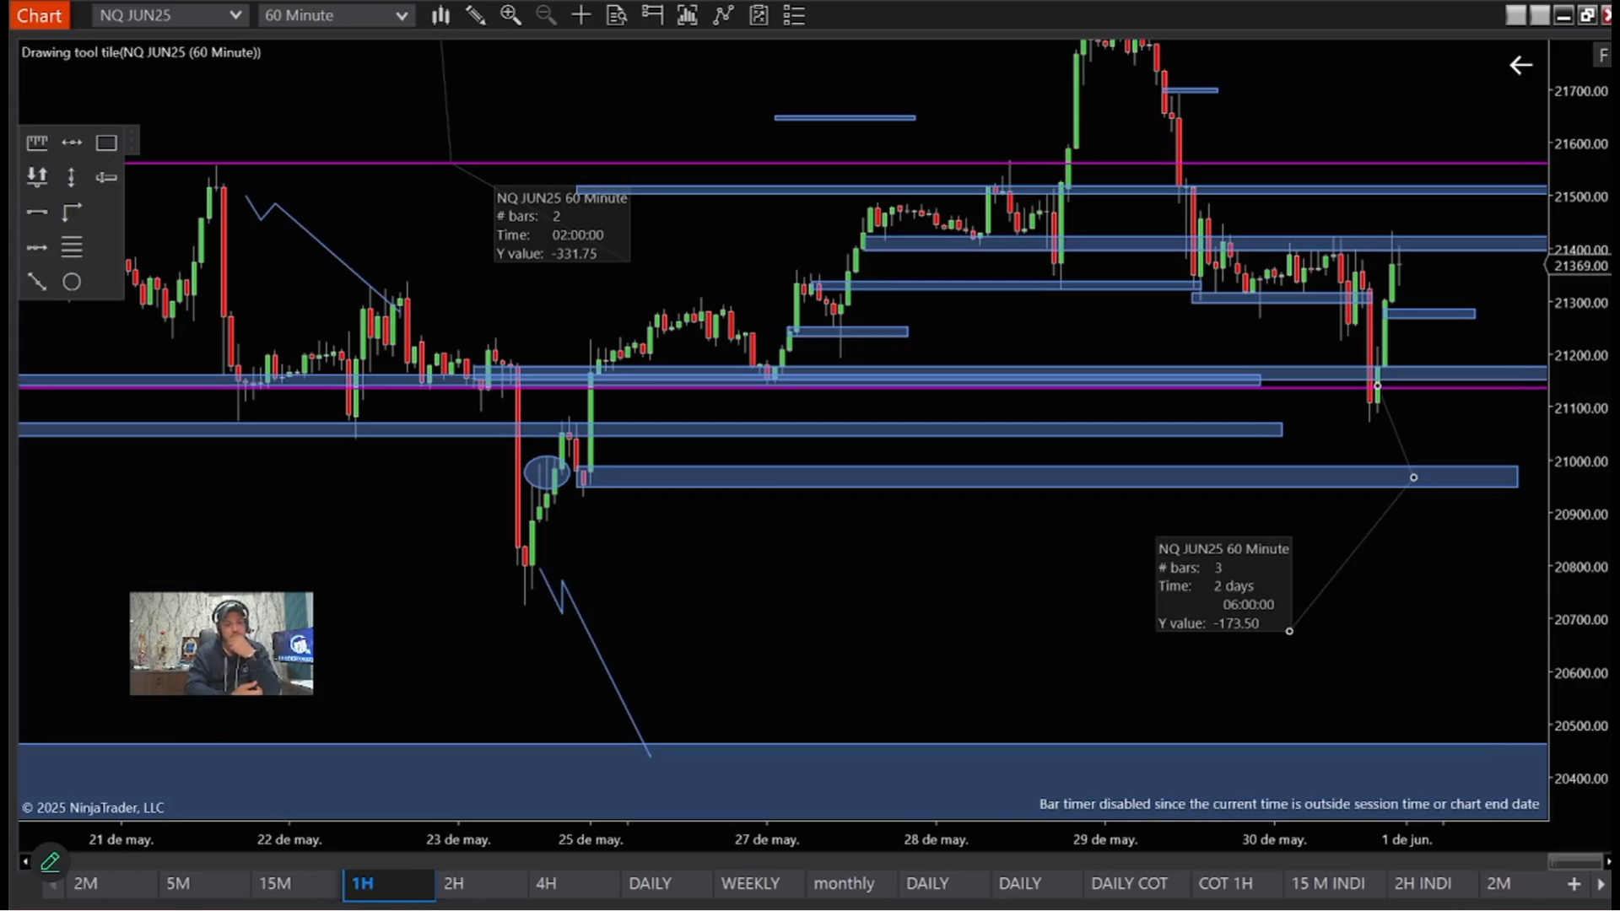
Task: Open the drawing tools pencil icon
Action: (x=476, y=15)
